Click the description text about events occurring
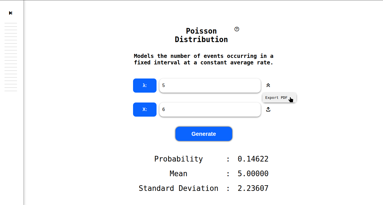The image size is (383, 205). point(204,59)
